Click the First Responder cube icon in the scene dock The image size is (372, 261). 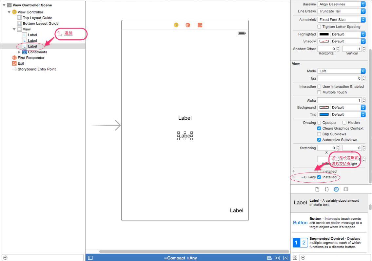coord(188,25)
